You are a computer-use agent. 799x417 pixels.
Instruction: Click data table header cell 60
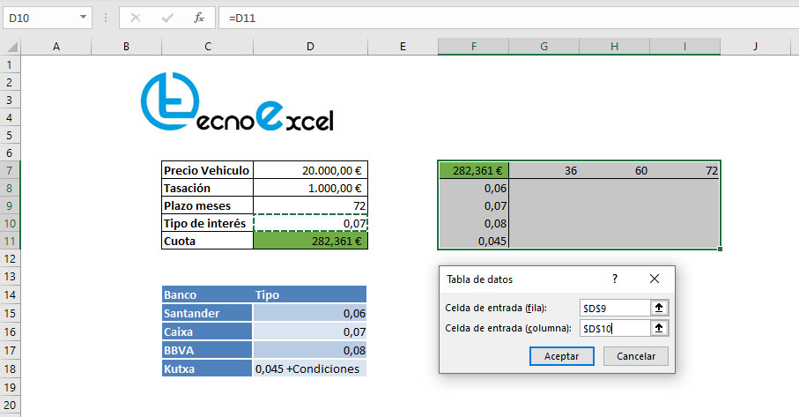pos(614,170)
